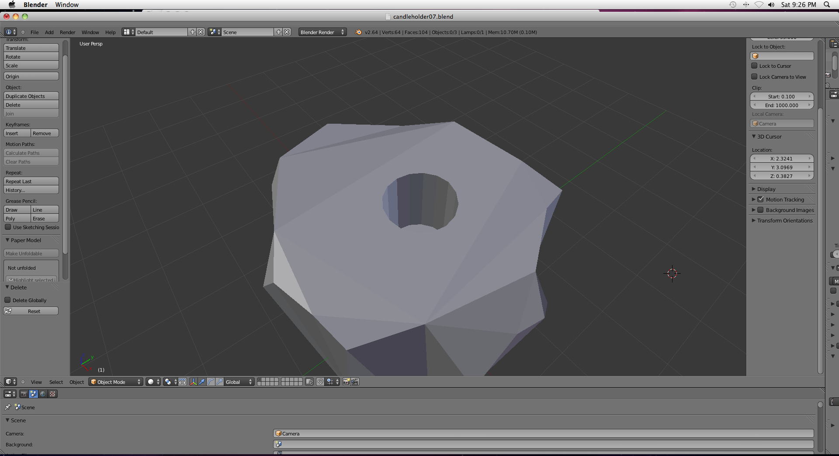Toggle the 3D manipulator axes icon
The width and height of the screenshot is (839, 456).
193,382
